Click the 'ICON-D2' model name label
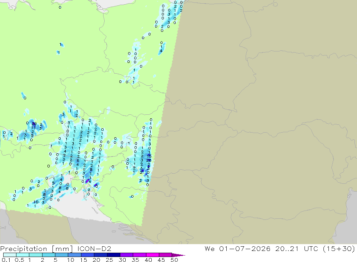357x262 pixels. (94, 248)
